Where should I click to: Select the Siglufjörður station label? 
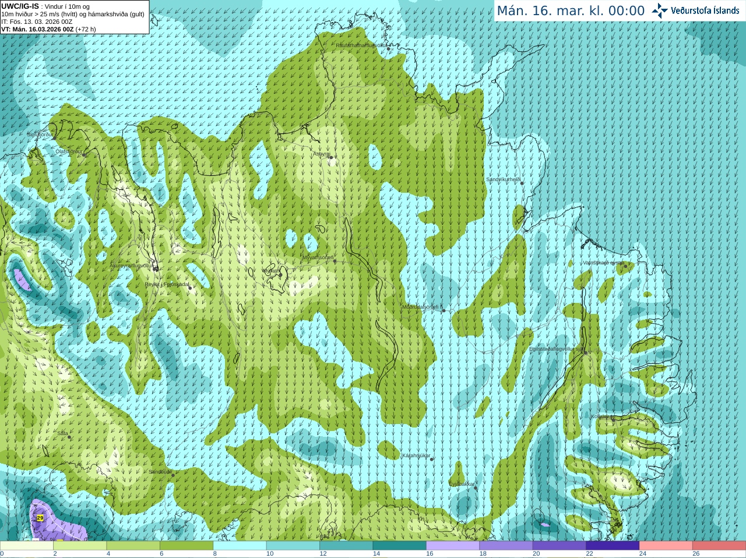(40, 135)
